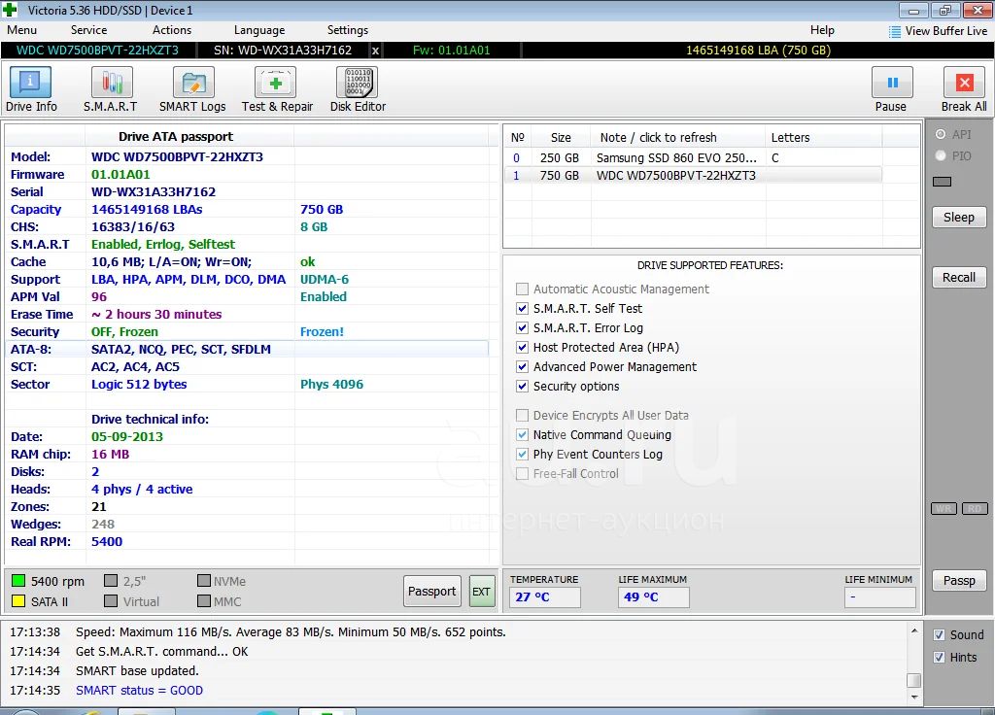The width and height of the screenshot is (995, 715).
Task: Click the 'Get S.M.A.R.T. command... OK' log line
Action: [162, 652]
